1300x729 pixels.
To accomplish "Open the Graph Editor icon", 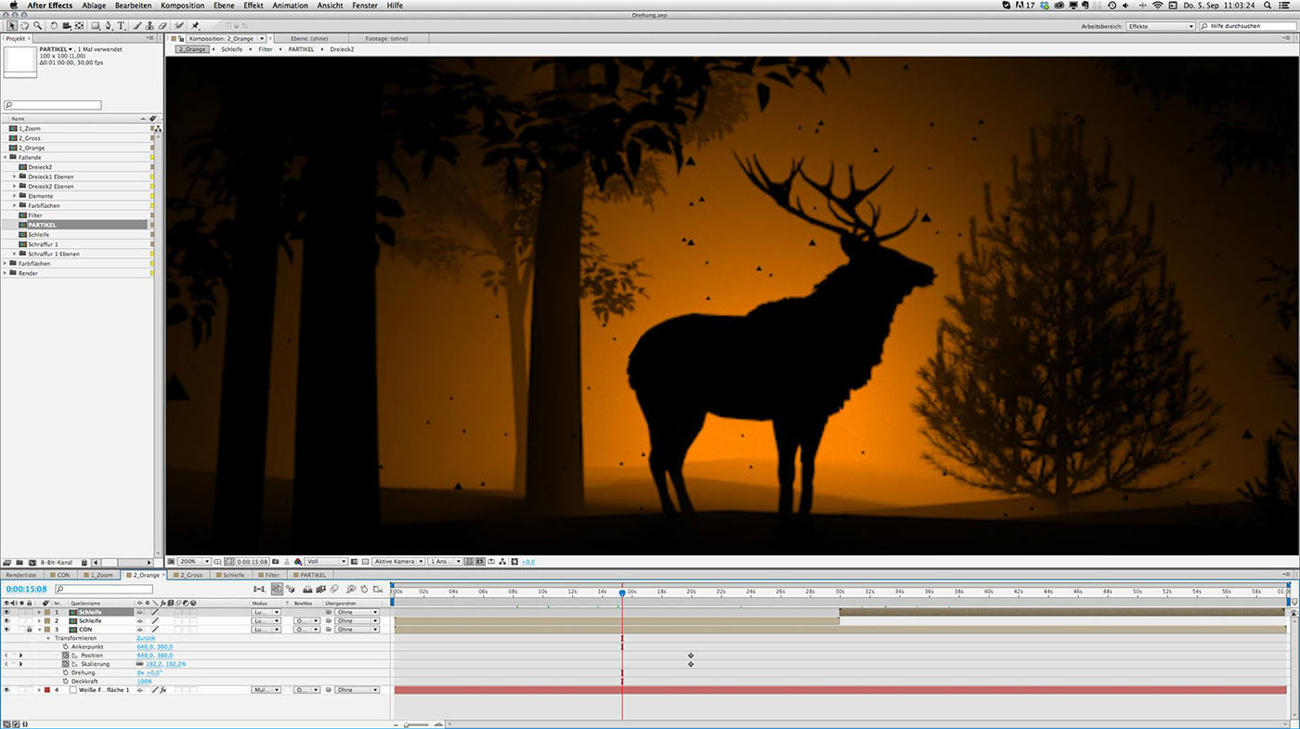I will pyautogui.click(x=378, y=589).
